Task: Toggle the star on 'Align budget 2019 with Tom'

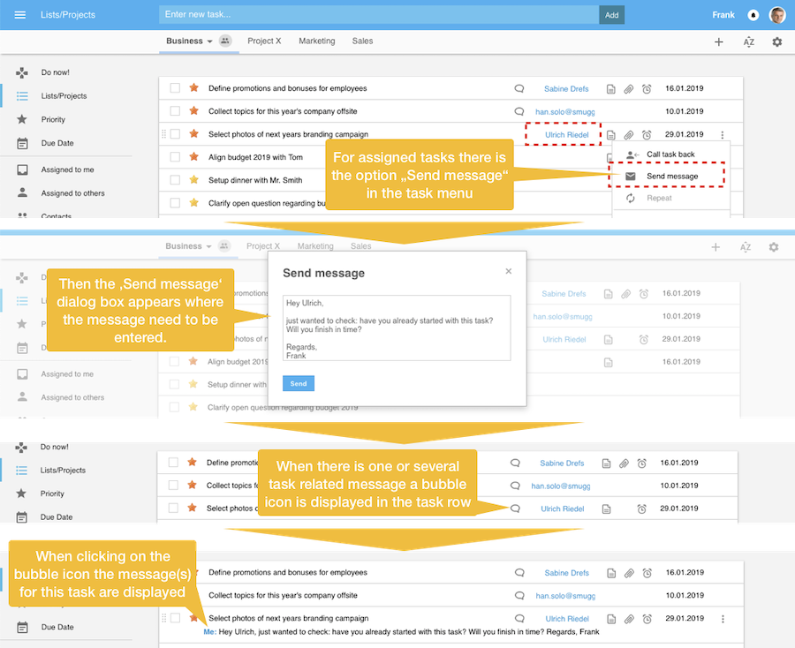Action: click(193, 157)
